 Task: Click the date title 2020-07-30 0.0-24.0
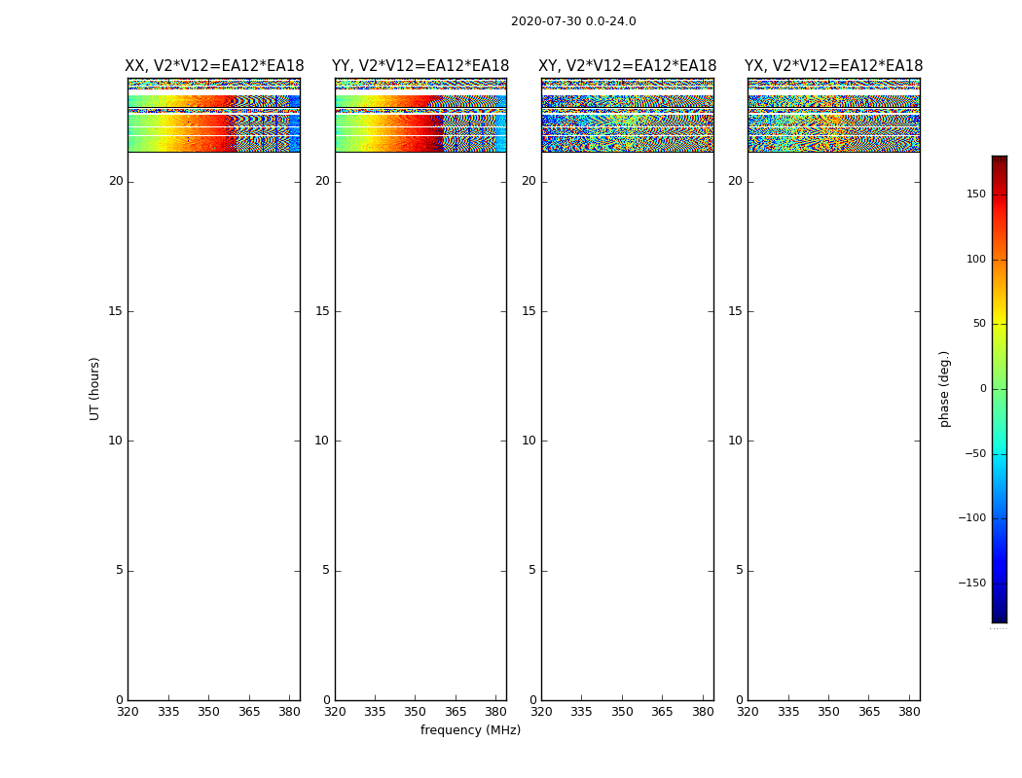coord(573,21)
